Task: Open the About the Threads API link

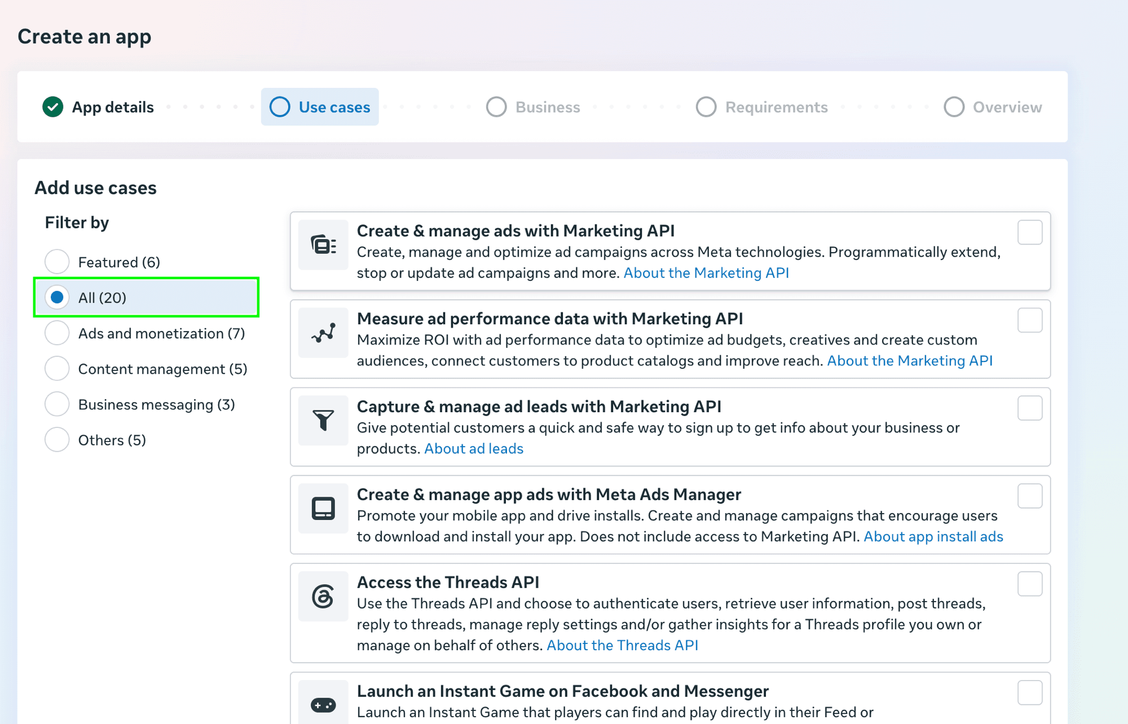Action: (623, 645)
